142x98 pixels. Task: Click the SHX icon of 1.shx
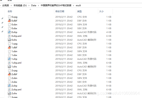click(x=9, y=67)
